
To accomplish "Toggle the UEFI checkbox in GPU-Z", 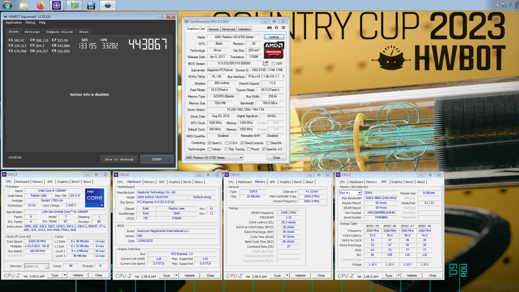I will coord(273,64).
